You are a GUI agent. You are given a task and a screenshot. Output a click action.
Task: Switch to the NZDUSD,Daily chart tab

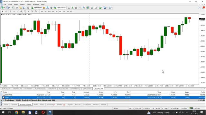[40, 89]
